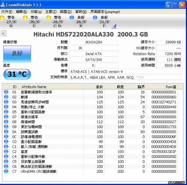
Task: Click the supported features field with S.M.A.R.T.
Action: coord(126,78)
